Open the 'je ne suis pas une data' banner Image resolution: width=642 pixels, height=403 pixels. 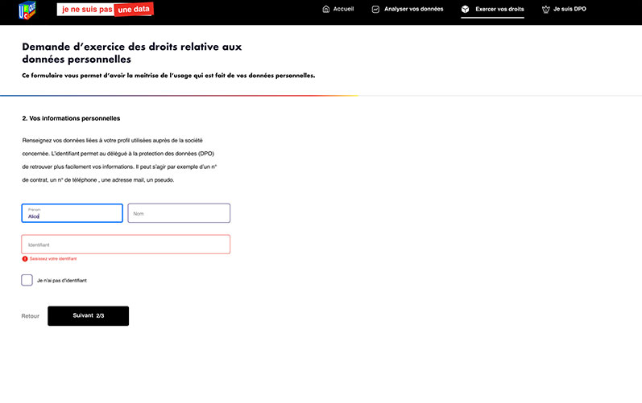106,10
